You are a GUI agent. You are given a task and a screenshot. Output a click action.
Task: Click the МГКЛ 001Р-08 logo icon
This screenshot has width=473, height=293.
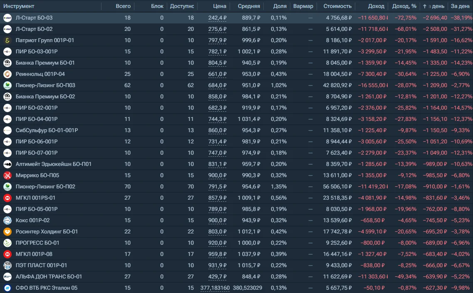(7, 254)
